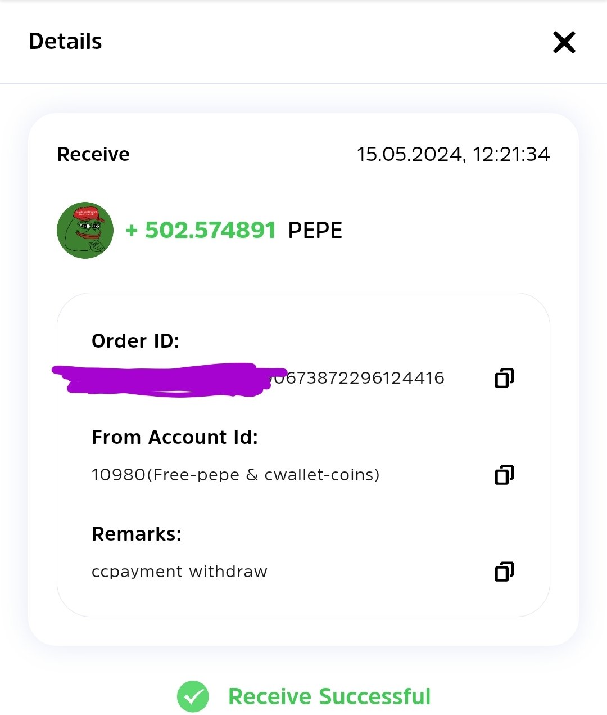Tap the Remarks label
This screenshot has height=715, width=607.
pyautogui.click(x=137, y=534)
